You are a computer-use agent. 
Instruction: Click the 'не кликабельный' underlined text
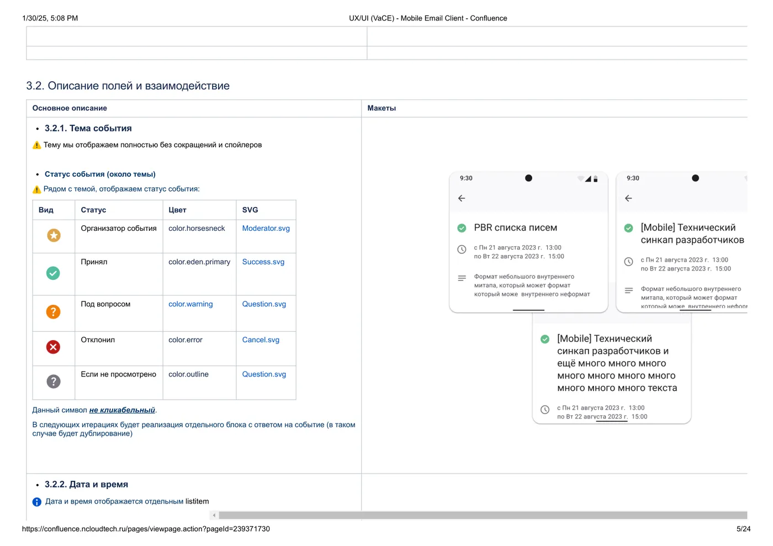point(122,410)
